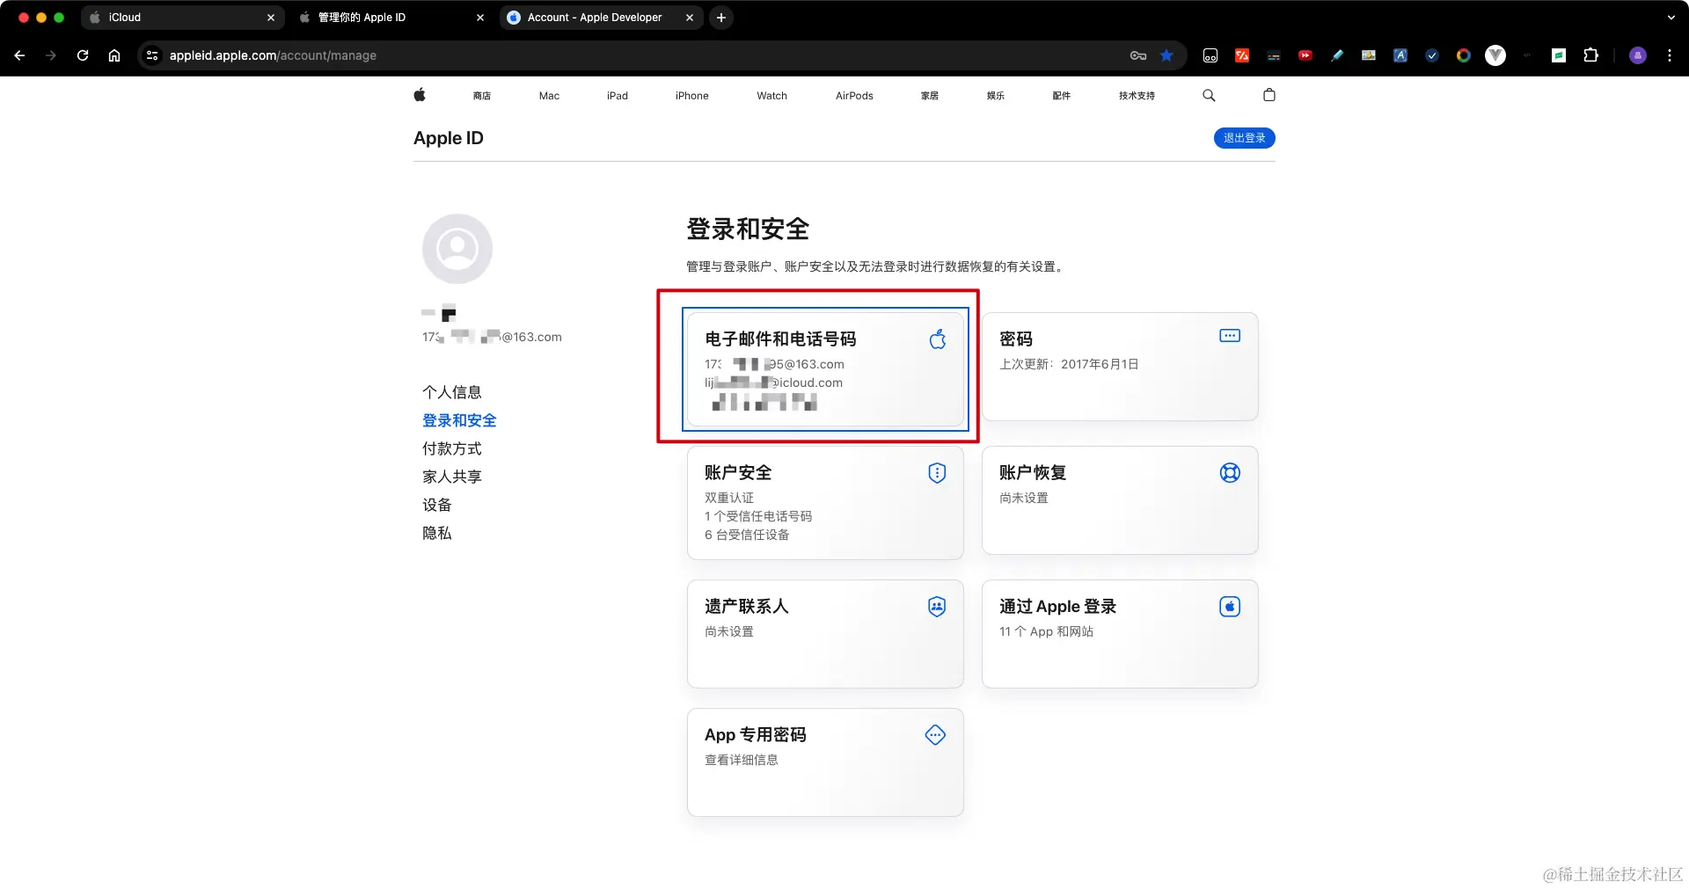Switch to the 管理你的 Apple ID tab

[x=391, y=18]
